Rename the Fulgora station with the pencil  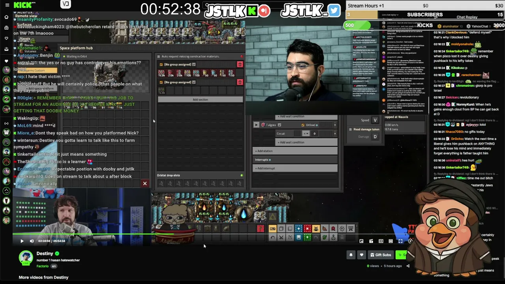[x=279, y=125]
